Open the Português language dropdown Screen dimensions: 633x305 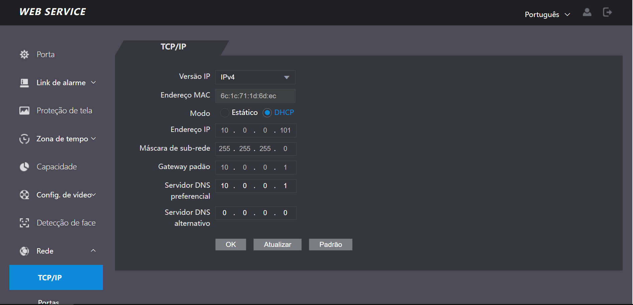point(547,14)
